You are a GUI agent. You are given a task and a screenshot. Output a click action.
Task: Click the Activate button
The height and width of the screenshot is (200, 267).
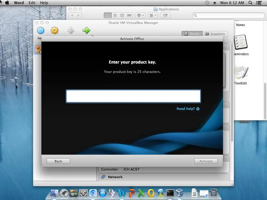pos(206,161)
